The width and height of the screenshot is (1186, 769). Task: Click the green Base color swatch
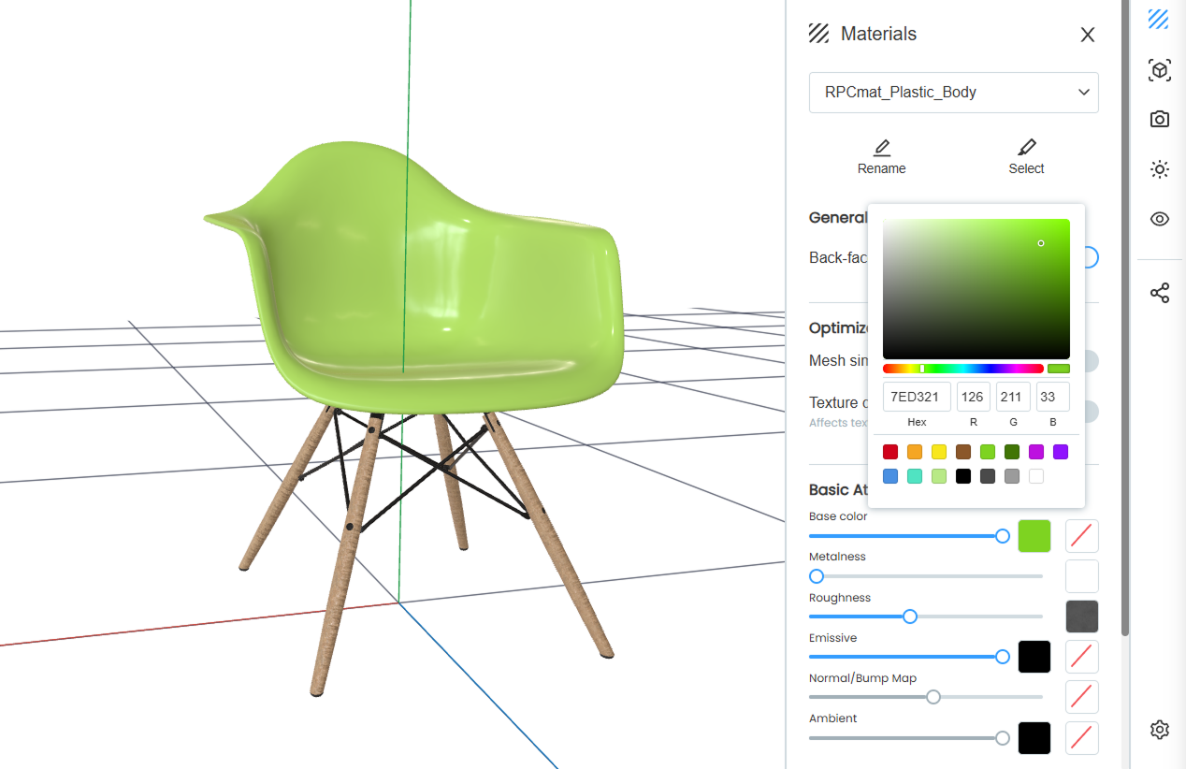[1034, 536]
